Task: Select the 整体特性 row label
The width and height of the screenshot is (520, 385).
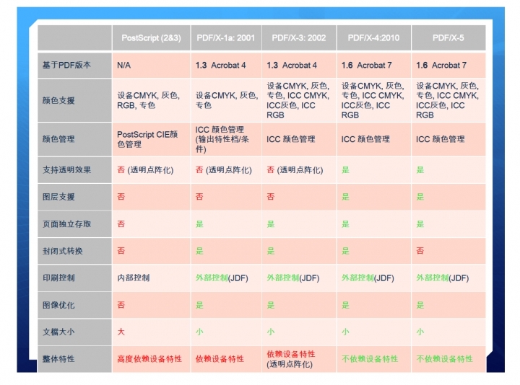Action: point(58,358)
